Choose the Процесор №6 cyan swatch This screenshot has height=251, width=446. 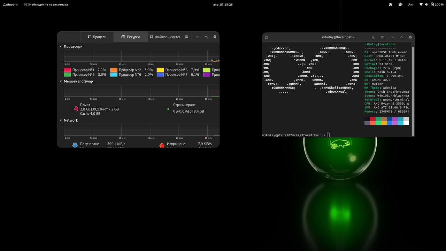[x=114, y=75]
